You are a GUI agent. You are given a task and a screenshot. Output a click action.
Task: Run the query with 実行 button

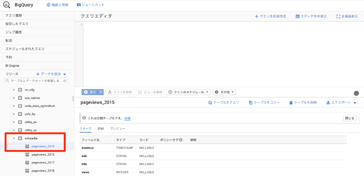(89, 92)
